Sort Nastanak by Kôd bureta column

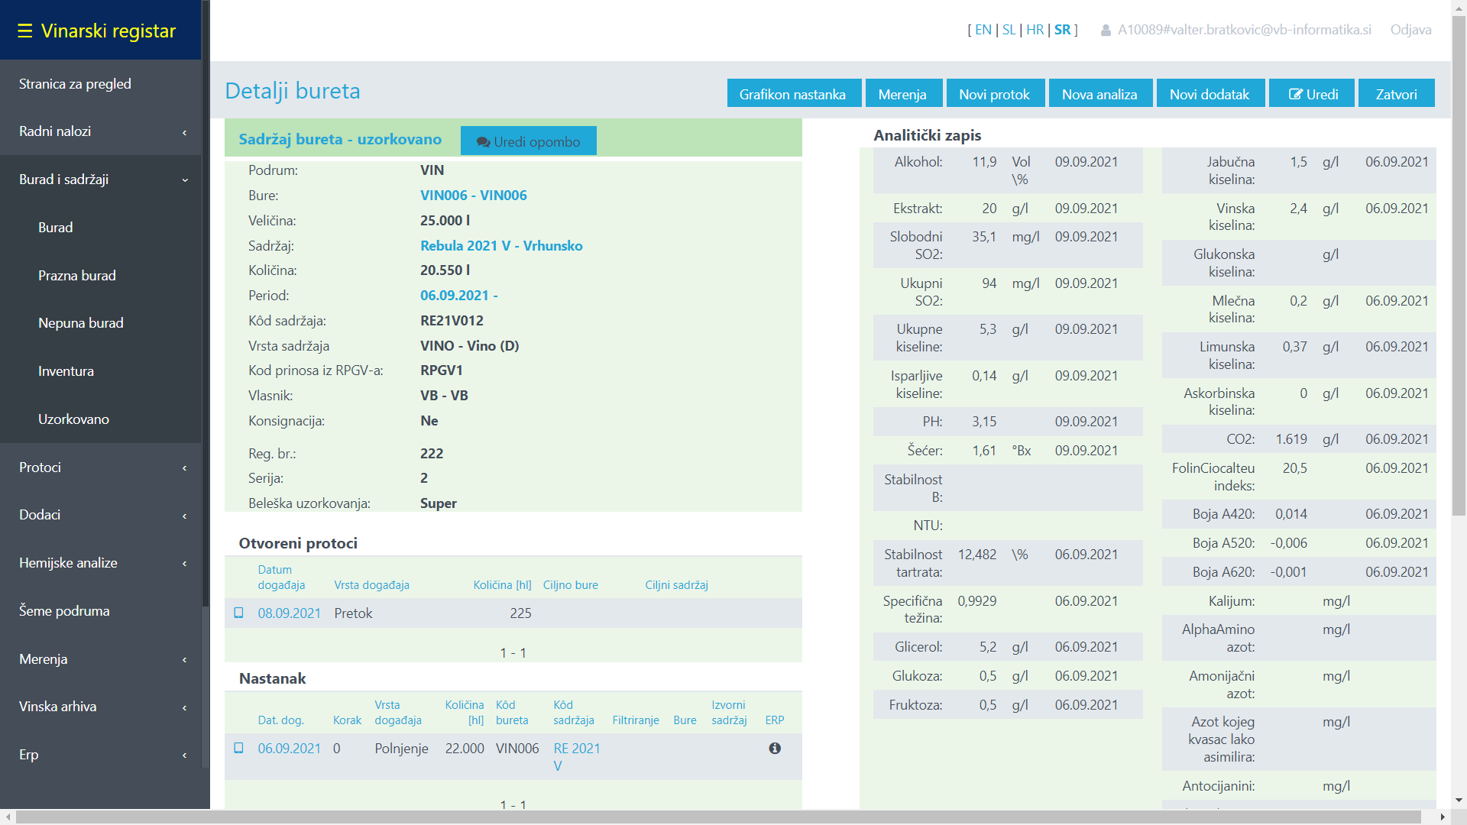click(x=512, y=713)
